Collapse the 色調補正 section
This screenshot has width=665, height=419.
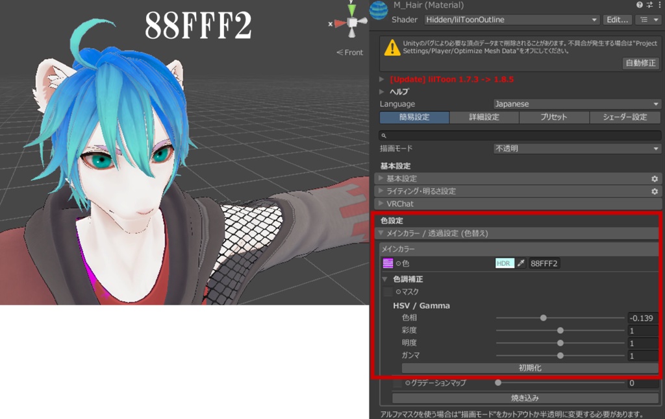pos(385,279)
